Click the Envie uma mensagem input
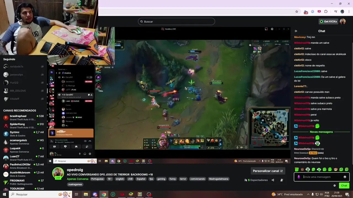This screenshot has height=198, width=353. 322,177
